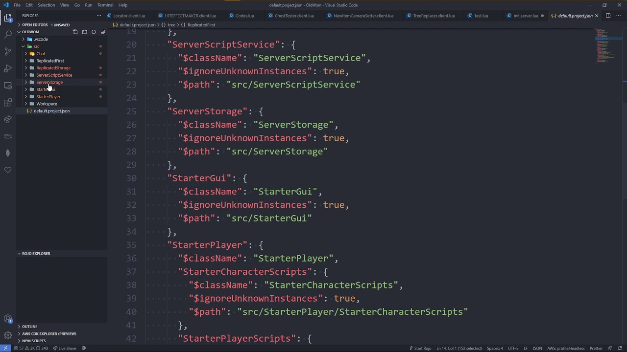This screenshot has height=352, width=627.
Task: Expand the Workspace folder
Action: [x=47, y=104]
